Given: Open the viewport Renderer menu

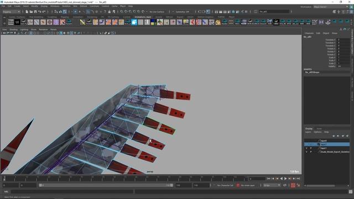Looking at the screenshot, I should (43, 29).
